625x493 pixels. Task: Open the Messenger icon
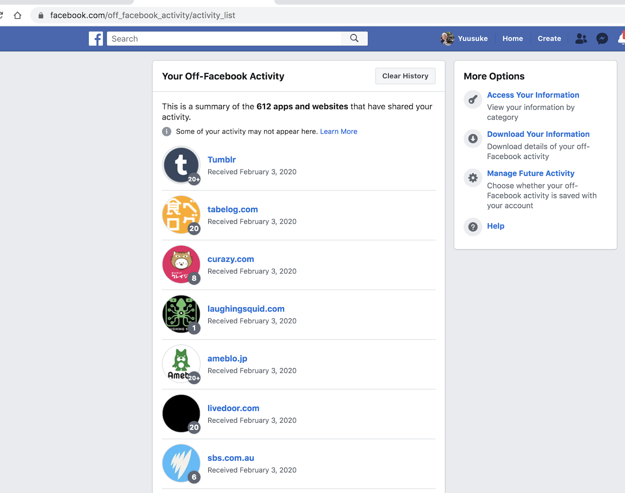tap(602, 39)
